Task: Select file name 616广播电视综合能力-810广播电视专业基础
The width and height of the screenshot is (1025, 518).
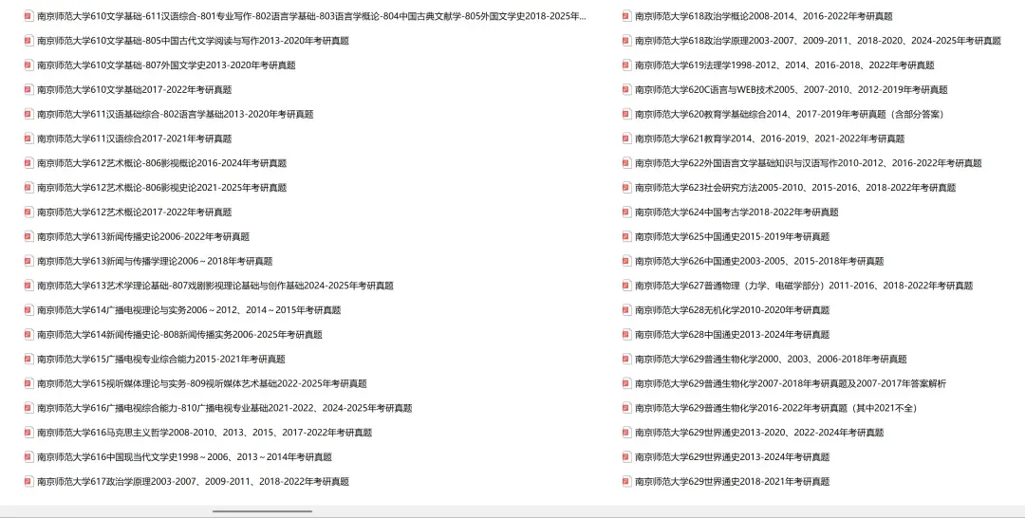Action: pos(225,408)
